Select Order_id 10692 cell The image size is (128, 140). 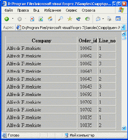[88, 94]
